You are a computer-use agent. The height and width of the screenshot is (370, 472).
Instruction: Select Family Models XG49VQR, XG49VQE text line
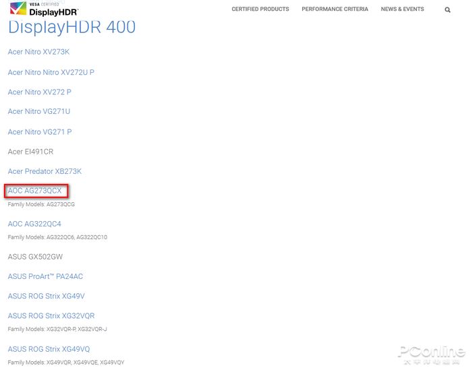pos(66,362)
